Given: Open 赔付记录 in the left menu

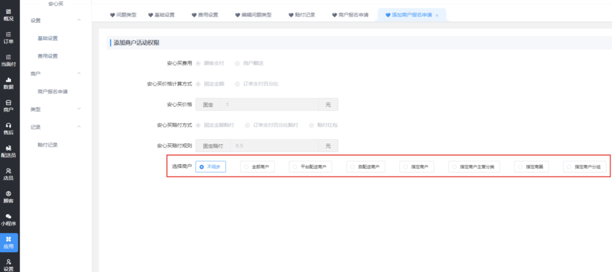Looking at the screenshot, I should coord(48,145).
